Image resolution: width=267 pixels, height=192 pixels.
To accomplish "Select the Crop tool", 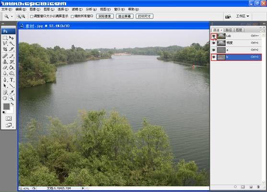I will pyautogui.click(x=5, y=49).
